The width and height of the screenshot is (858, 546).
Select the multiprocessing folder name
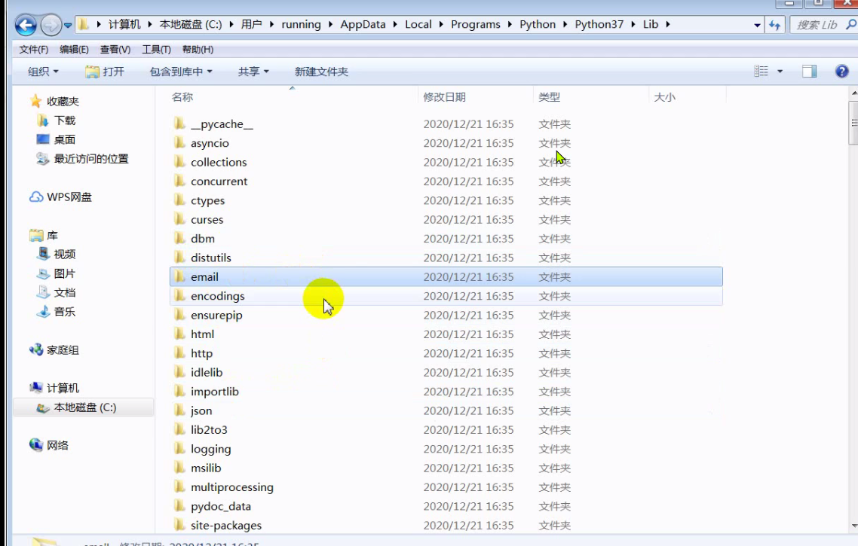pyautogui.click(x=232, y=487)
